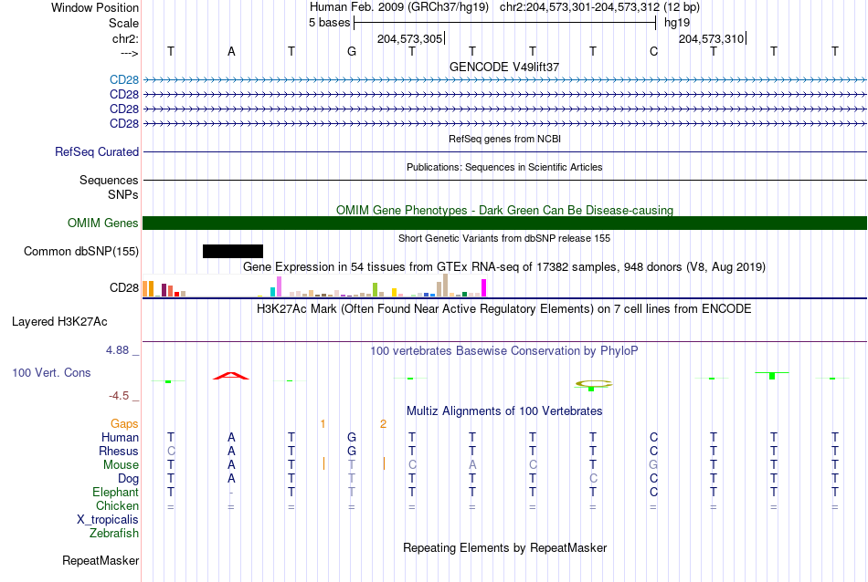Click the light-blue CD28 transcript label
This screenshot has width=868, height=582.
(x=124, y=80)
